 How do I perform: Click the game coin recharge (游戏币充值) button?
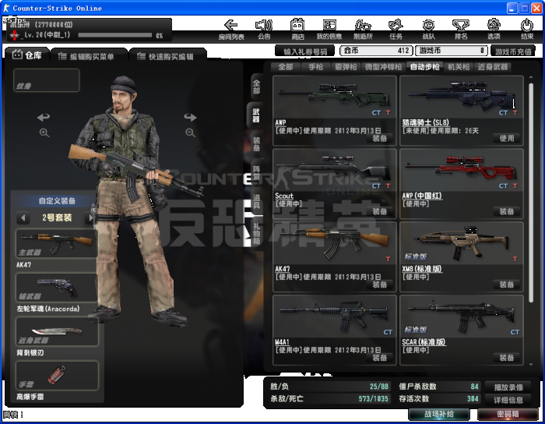pos(513,51)
